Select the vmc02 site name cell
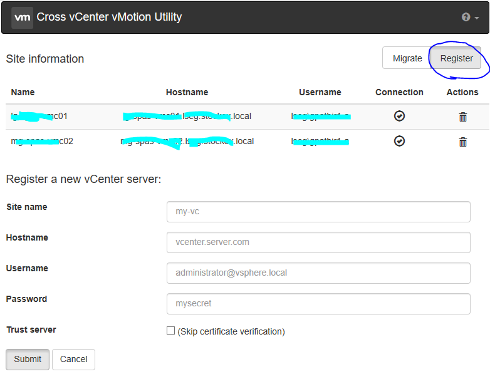 coord(42,141)
